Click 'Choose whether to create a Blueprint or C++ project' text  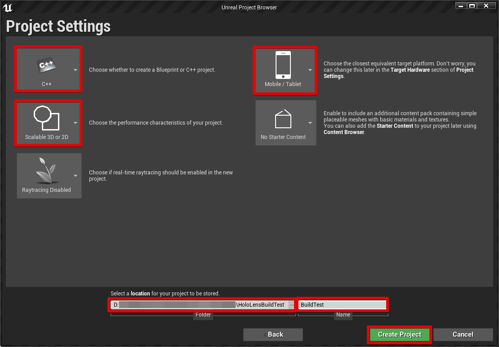pyautogui.click(x=152, y=70)
